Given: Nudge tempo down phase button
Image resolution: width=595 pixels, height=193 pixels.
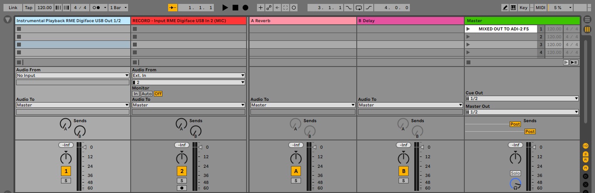Looking at the screenshot, I should click(58, 7).
